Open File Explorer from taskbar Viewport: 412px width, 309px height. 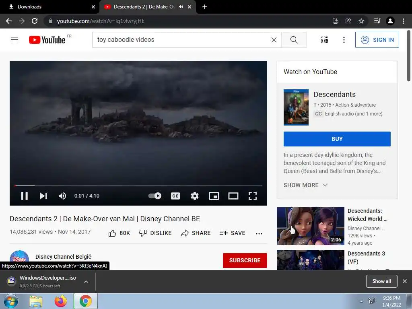36,301
